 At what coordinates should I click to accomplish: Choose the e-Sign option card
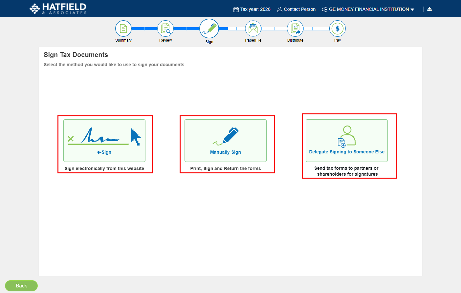pyautogui.click(x=104, y=141)
